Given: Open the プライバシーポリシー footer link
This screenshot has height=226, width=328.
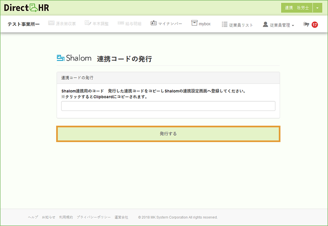Looking at the screenshot, I should coord(93,217).
